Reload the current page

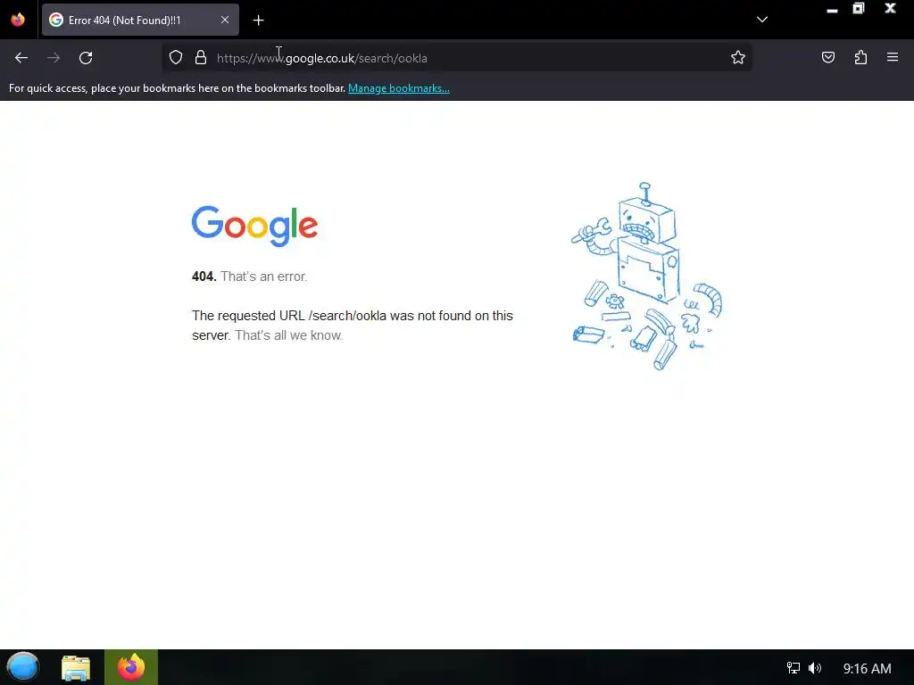pyautogui.click(x=86, y=58)
